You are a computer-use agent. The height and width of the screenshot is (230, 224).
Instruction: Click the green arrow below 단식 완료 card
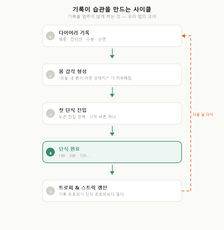pyautogui.click(x=112, y=170)
